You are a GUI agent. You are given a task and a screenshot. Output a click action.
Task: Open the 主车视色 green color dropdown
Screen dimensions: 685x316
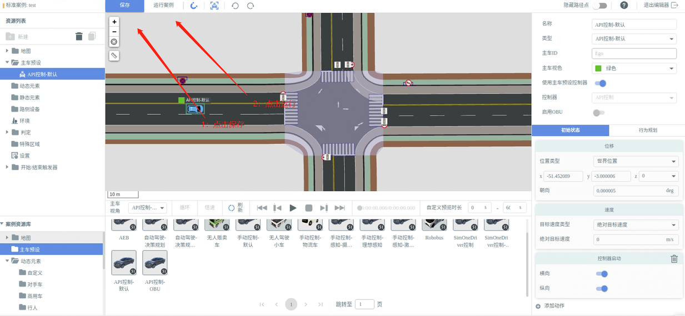(634, 68)
